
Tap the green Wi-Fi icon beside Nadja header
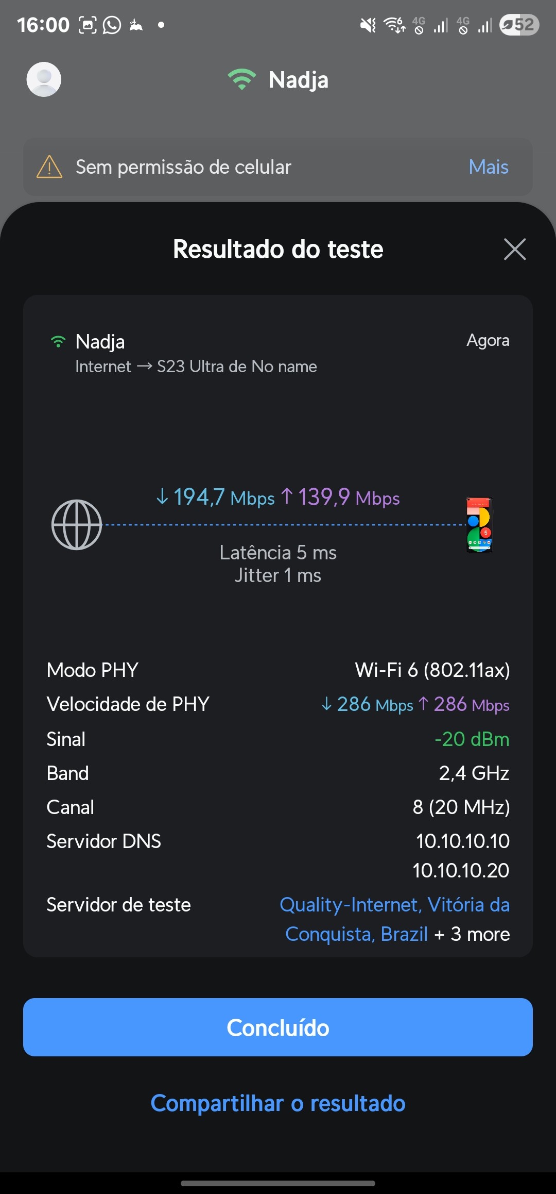point(241,79)
